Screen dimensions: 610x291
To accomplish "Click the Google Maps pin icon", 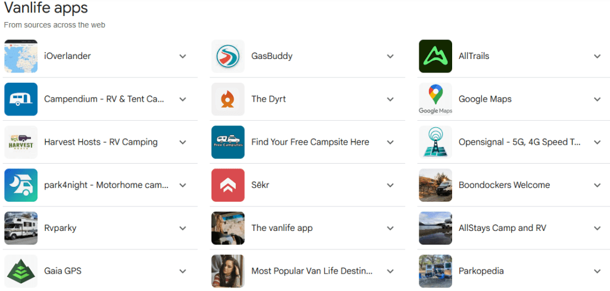I will pos(435,99).
